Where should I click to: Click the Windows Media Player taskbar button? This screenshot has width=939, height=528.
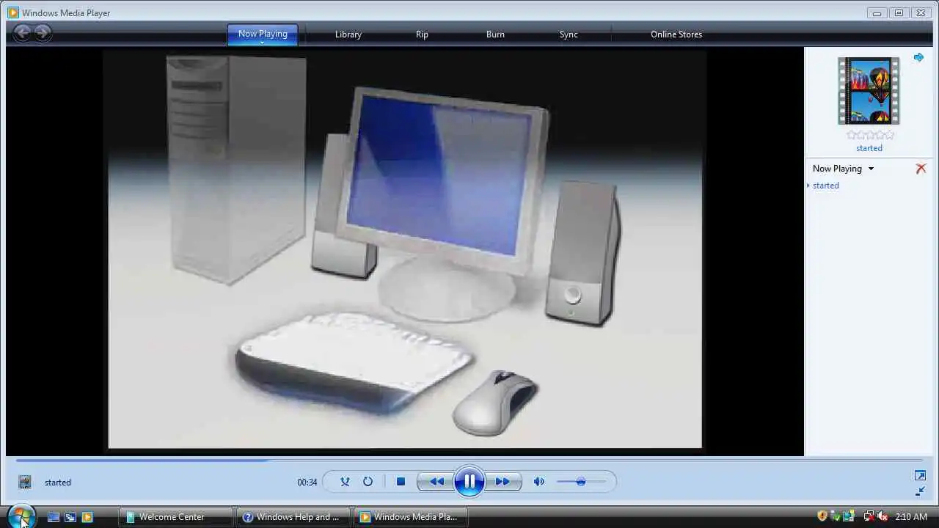click(x=411, y=517)
